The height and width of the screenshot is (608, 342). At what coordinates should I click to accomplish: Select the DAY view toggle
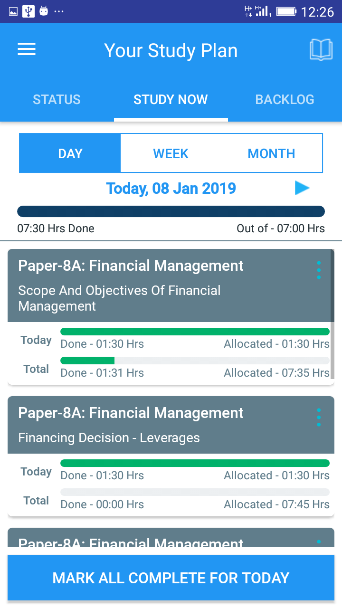pos(70,153)
